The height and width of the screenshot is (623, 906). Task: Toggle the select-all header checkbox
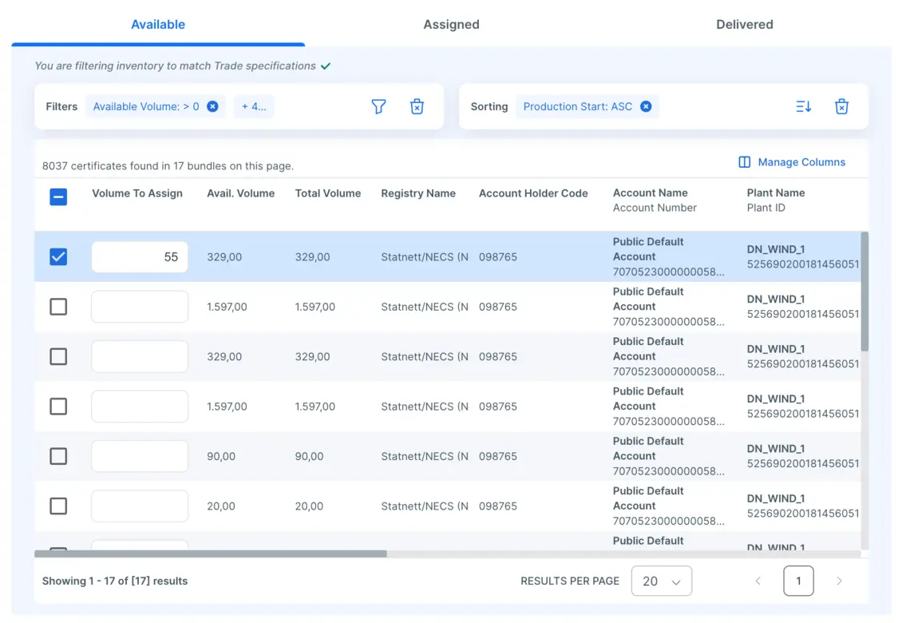point(58,197)
